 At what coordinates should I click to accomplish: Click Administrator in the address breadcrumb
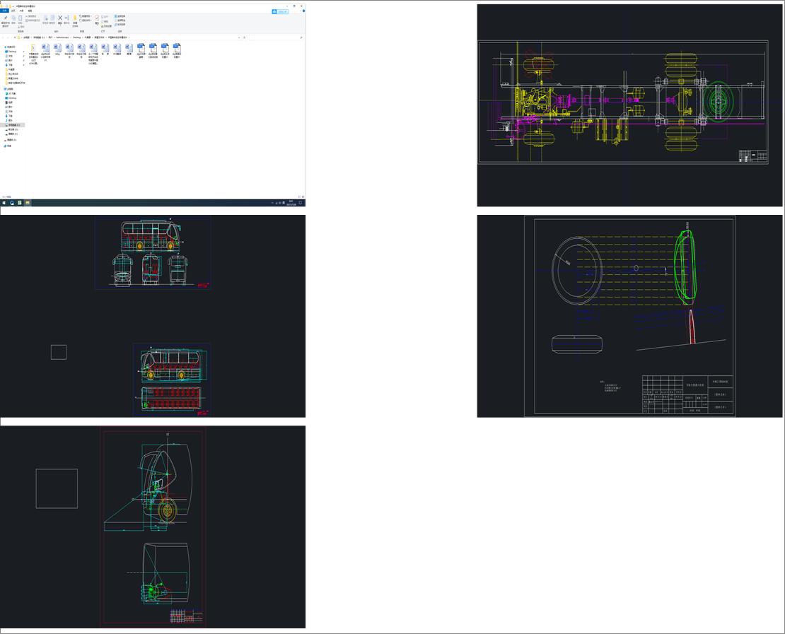pos(62,37)
